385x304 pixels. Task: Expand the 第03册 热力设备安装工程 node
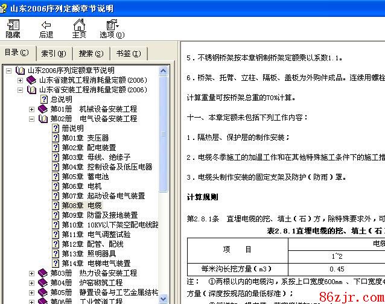(x=32, y=273)
